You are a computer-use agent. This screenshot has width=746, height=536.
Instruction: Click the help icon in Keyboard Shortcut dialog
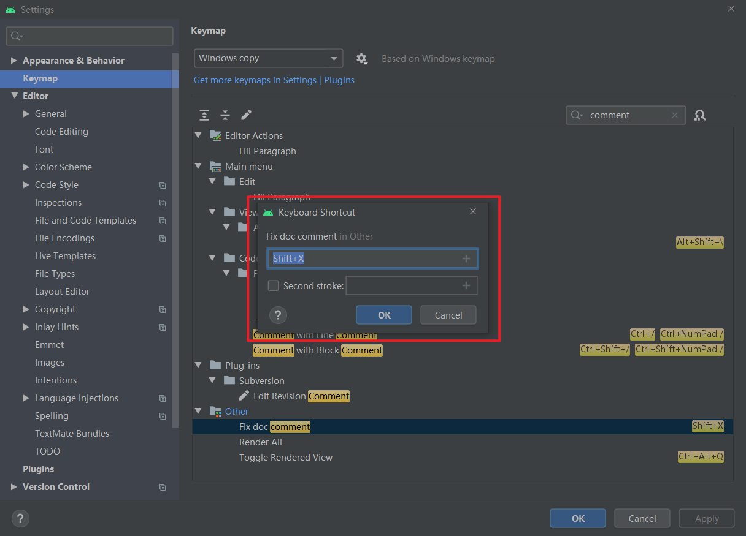pos(278,315)
